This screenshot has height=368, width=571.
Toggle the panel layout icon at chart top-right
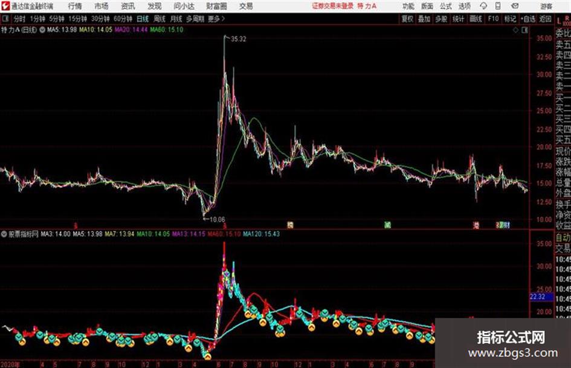(524, 30)
